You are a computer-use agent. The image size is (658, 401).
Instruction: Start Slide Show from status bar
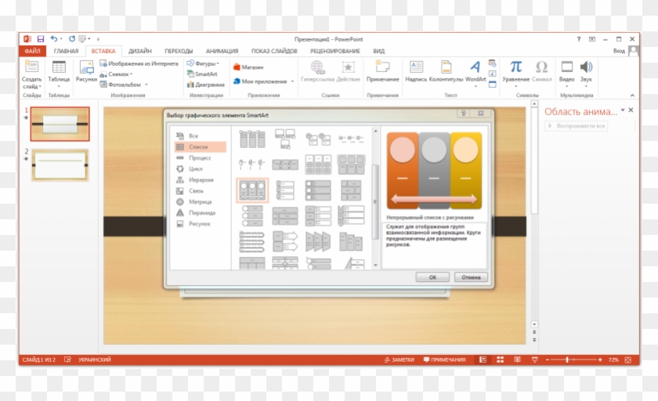(534, 359)
